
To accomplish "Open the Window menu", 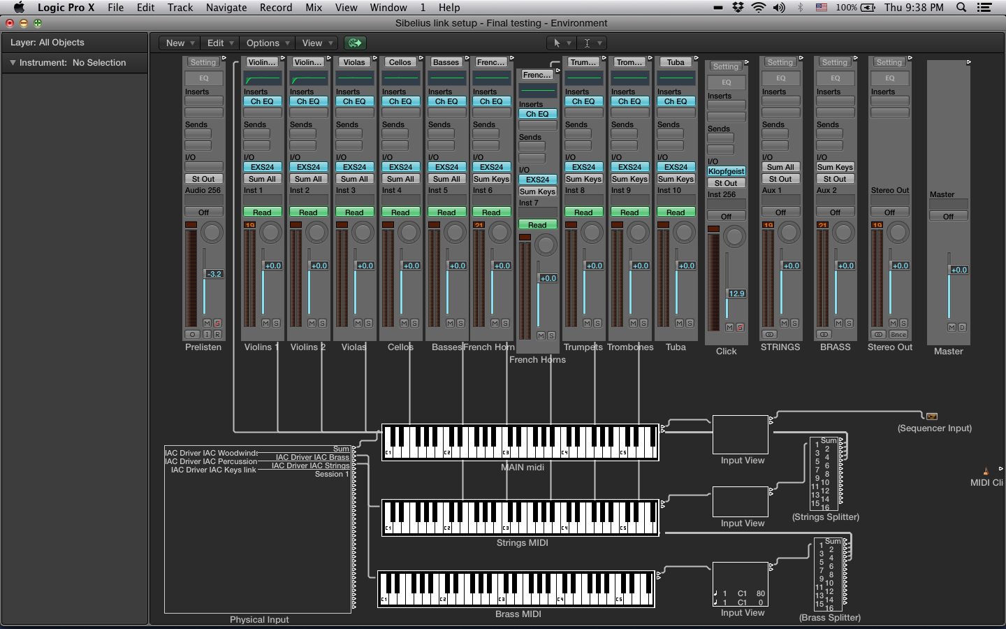I will [388, 8].
